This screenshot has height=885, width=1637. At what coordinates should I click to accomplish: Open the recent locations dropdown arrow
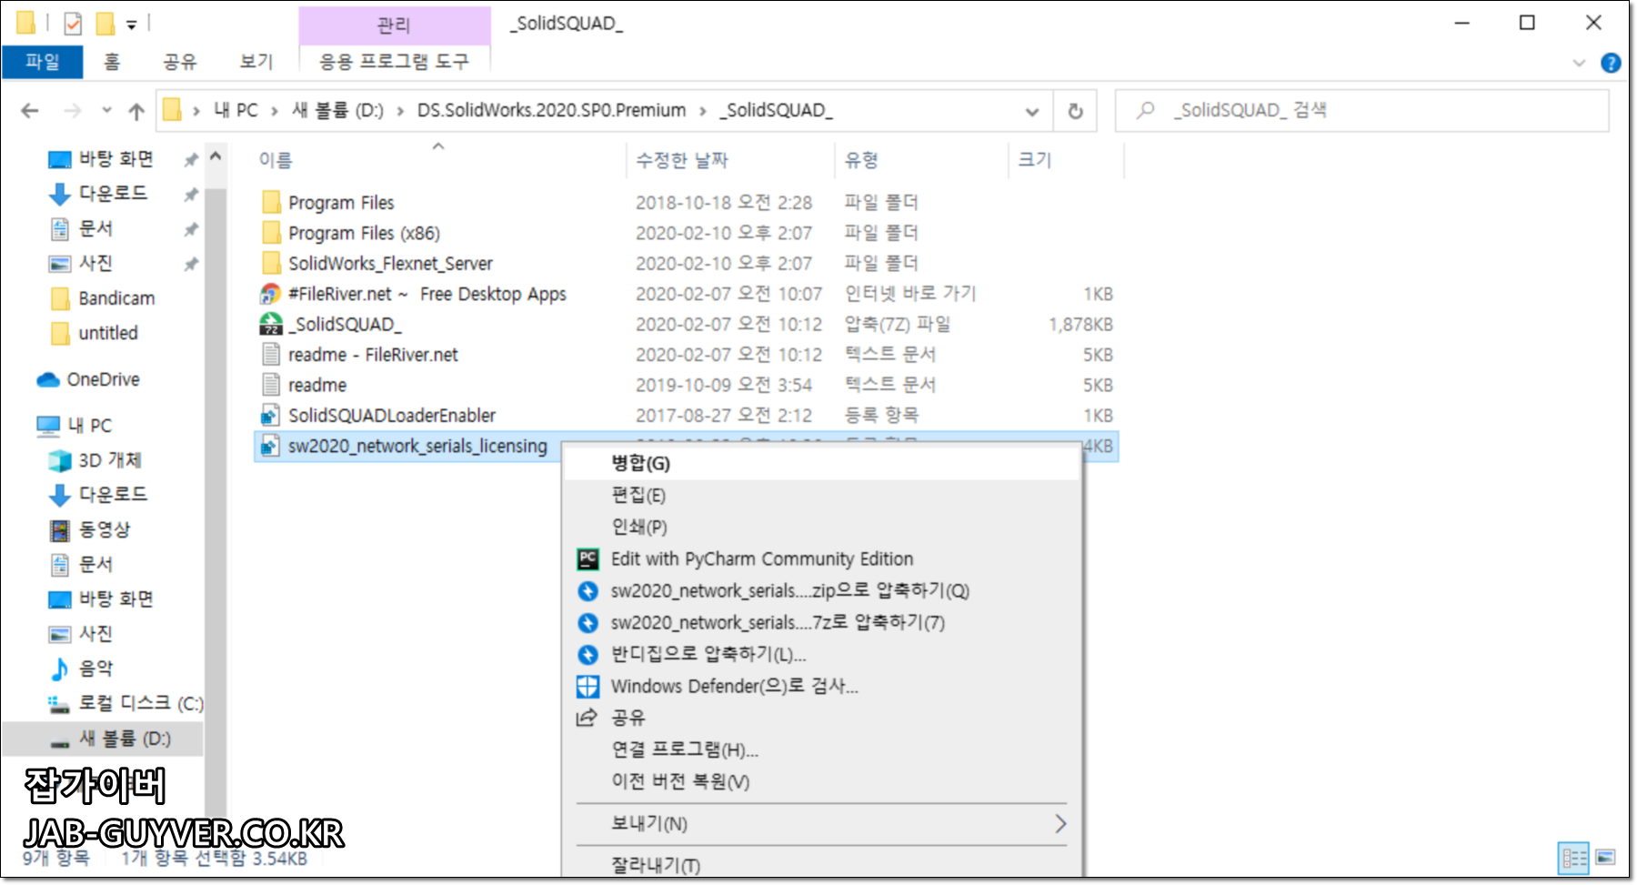point(106,111)
